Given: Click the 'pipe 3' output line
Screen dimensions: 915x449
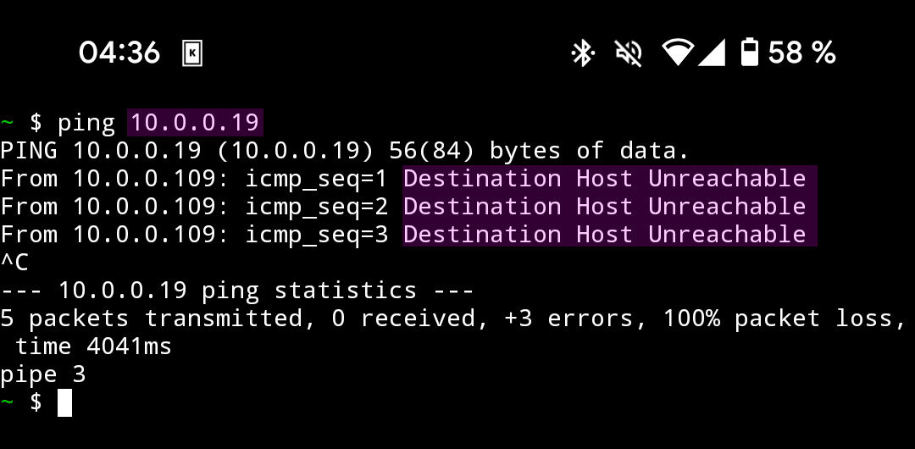Looking at the screenshot, I should [43, 374].
